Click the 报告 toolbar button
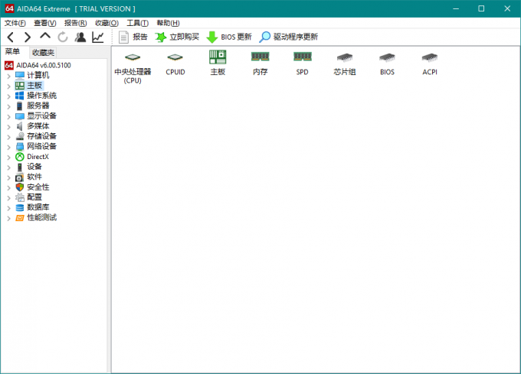Viewport: 521px width, 374px height. (x=133, y=37)
